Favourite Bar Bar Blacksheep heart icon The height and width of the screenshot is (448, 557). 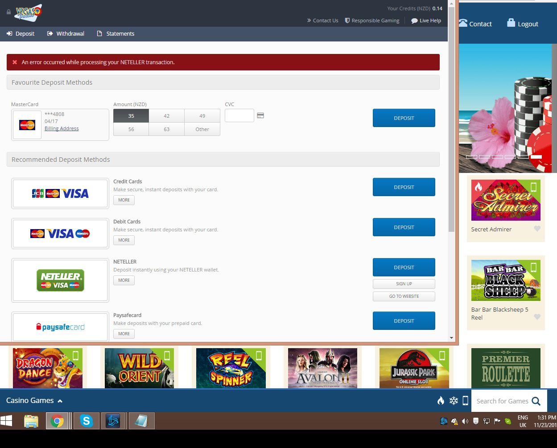click(x=537, y=317)
